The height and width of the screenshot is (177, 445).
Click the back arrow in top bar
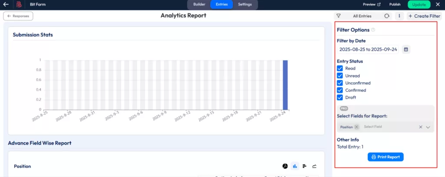pyautogui.click(x=6, y=4)
